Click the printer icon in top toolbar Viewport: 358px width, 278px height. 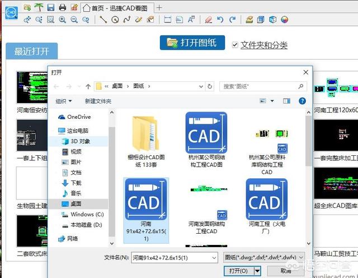pos(62,7)
